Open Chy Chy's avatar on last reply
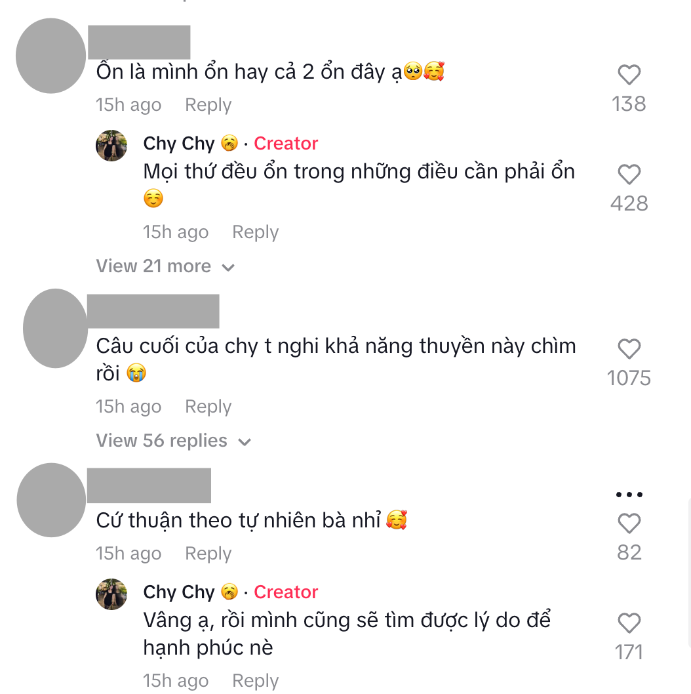The width and height of the screenshot is (691, 694). click(x=111, y=594)
